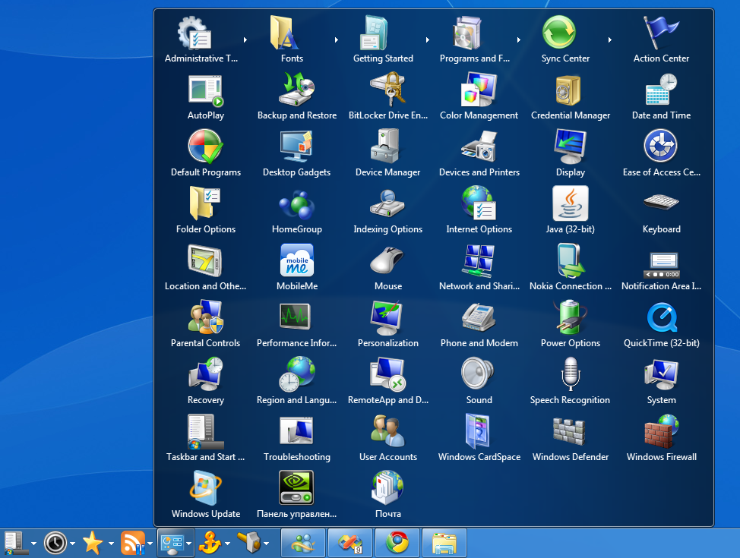The height and width of the screenshot is (558, 740).
Task: Open Location and Other Sensors icon
Action: click(x=204, y=260)
